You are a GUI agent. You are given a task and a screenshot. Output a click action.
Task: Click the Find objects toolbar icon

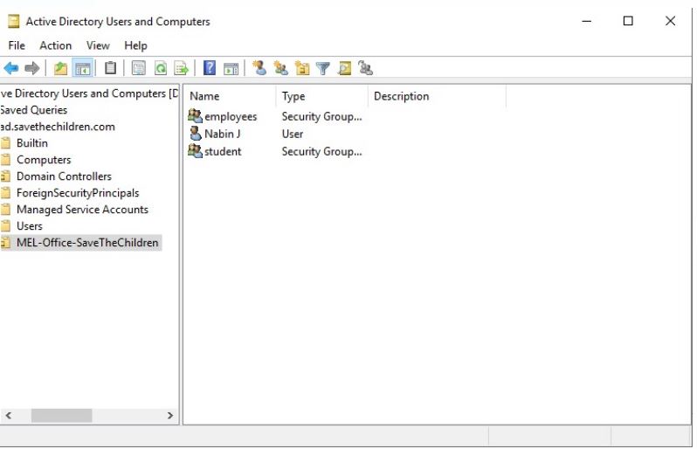click(344, 68)
